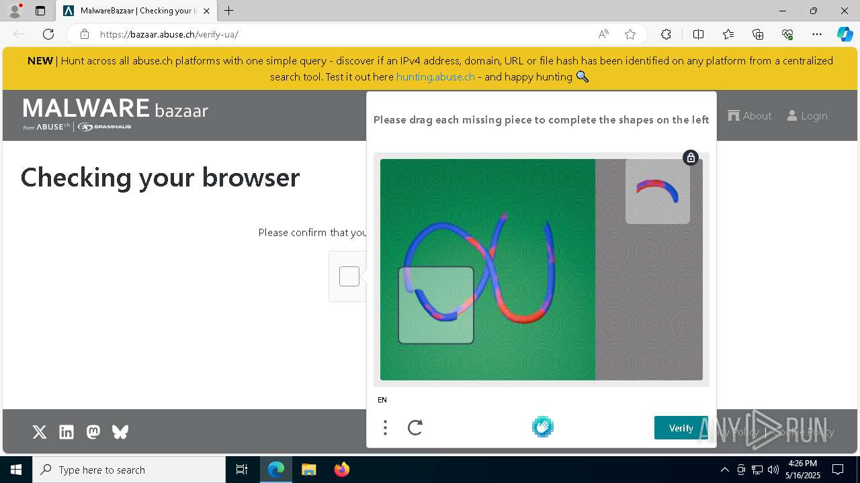
Task: Open the Collections icon
Action: [758, 34]
